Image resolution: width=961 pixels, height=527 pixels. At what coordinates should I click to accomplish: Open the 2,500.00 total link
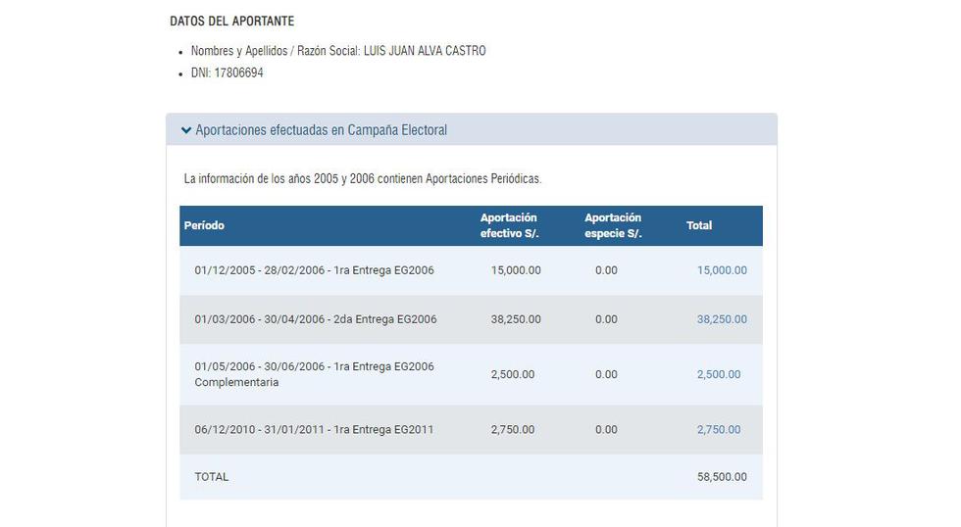pyautogui.click(x=718, y=374)
